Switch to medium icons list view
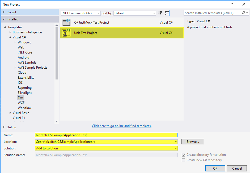This screenshot has height=173, width=250. click(167, 13)
